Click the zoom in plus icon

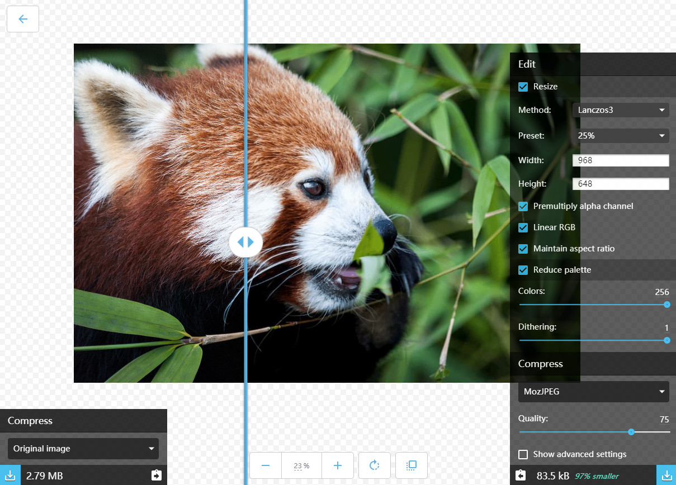338,465
